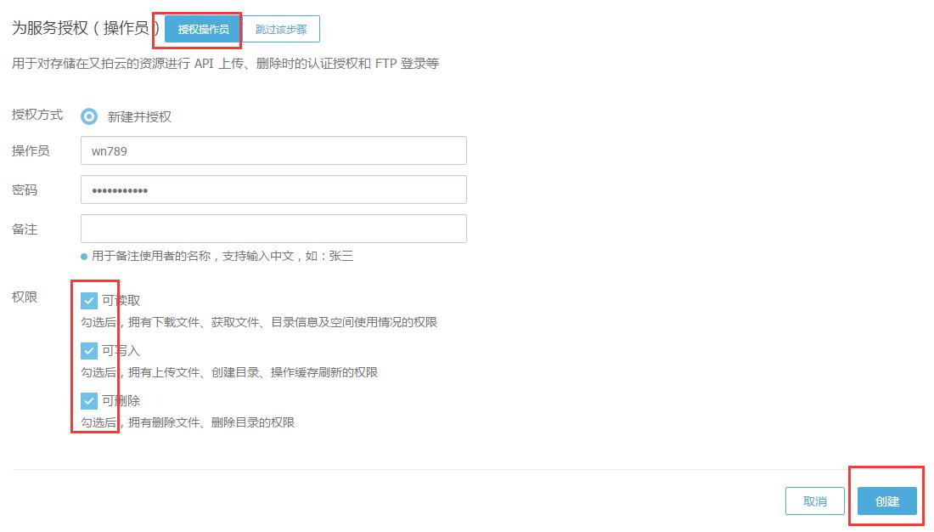Click the 权限 section label
The image size is (934, 532).
[x=25, y=297]
